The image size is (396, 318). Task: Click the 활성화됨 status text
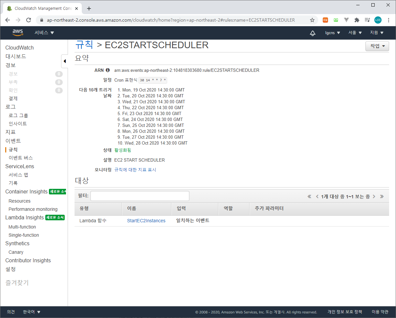(123, 150)
